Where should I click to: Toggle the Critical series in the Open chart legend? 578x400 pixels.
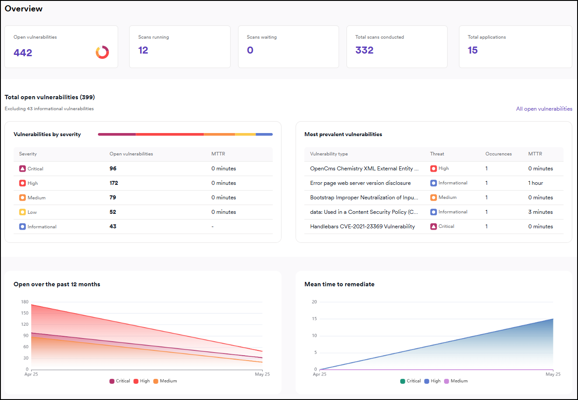[119, 381]
